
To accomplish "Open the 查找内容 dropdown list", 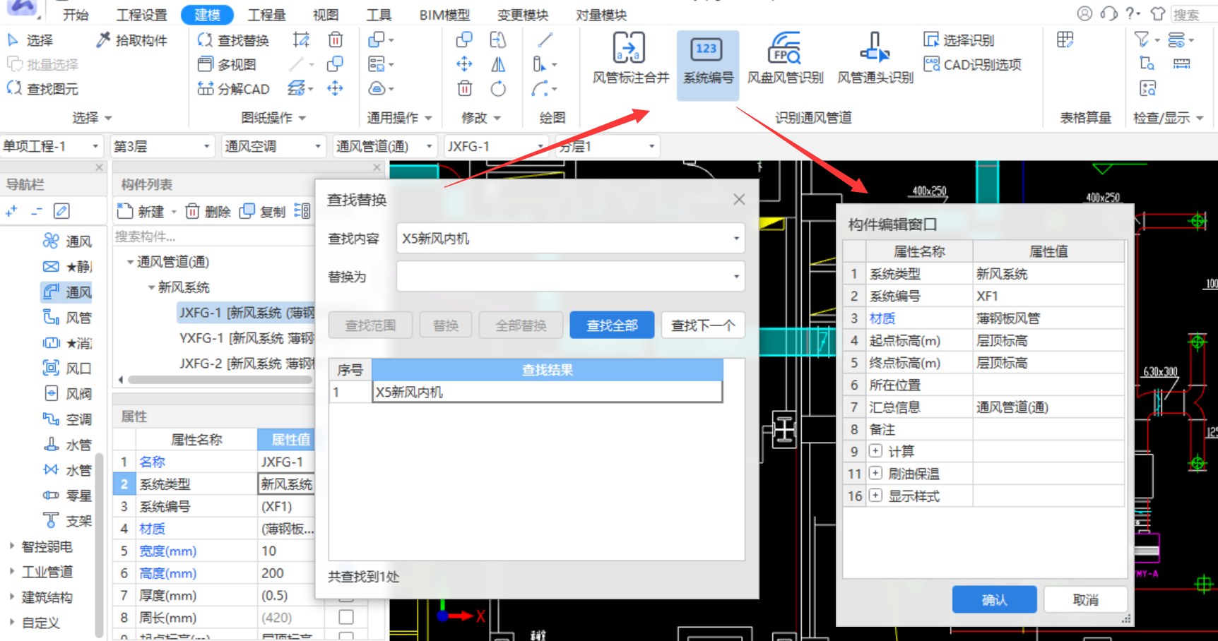I will [736, 239].
